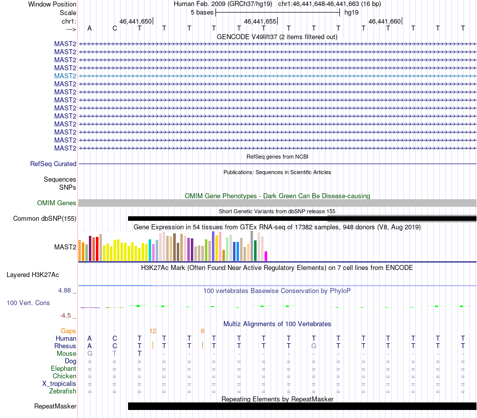Click the Rhesus species label

(65, 346)
